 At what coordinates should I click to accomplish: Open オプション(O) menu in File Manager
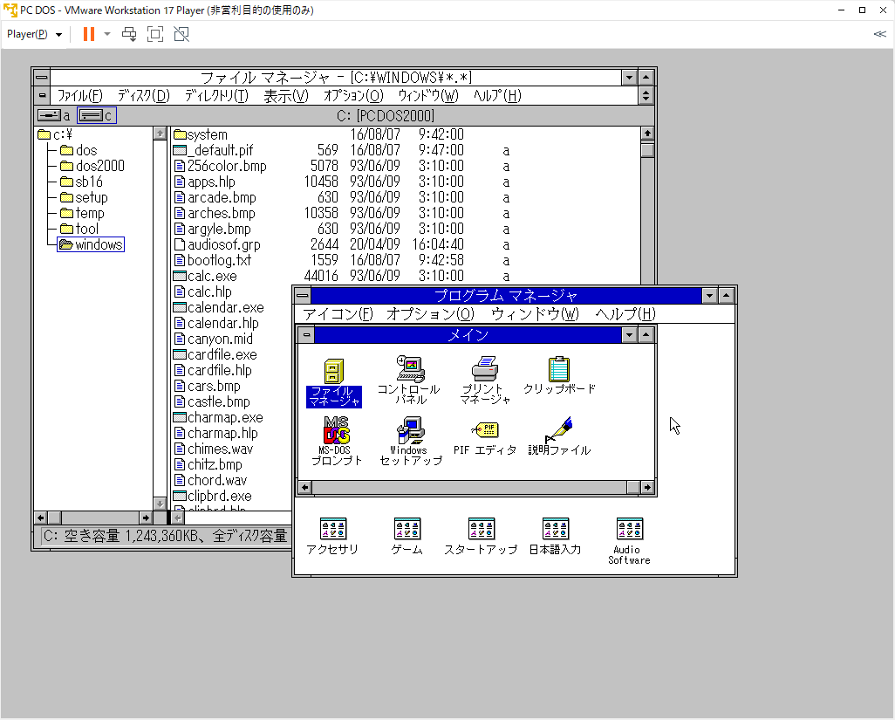pos(354,95)
